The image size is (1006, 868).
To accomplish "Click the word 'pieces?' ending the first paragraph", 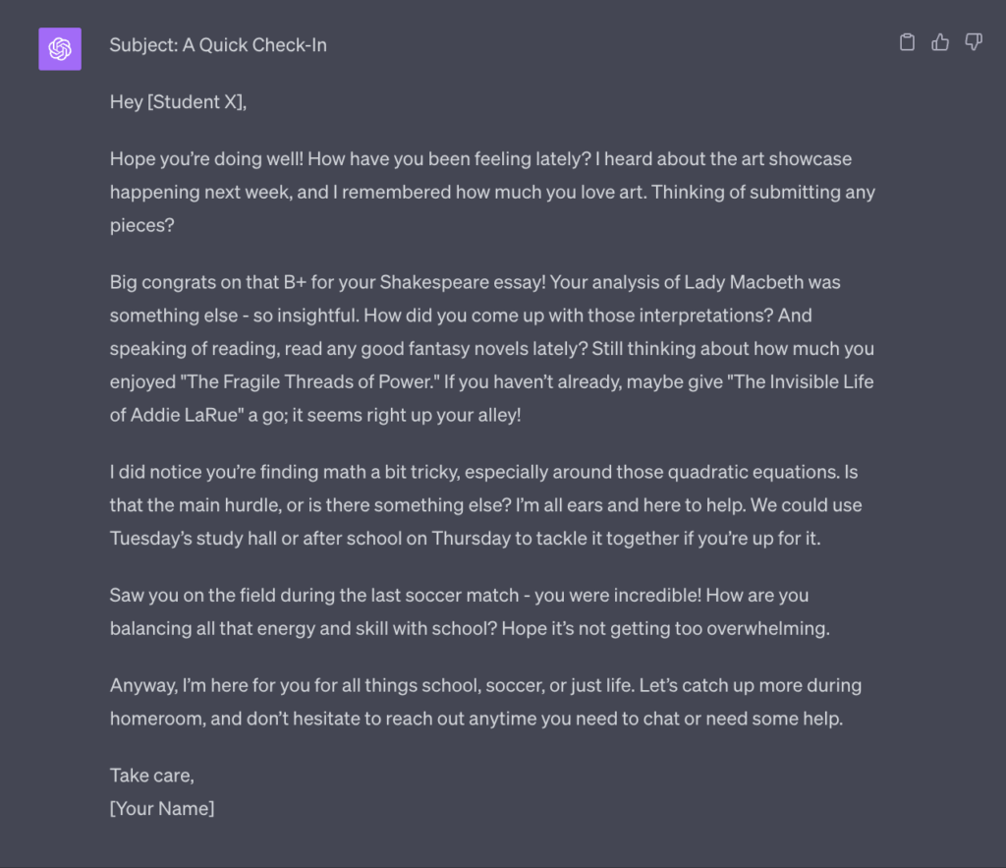I will tap(141, 225).
